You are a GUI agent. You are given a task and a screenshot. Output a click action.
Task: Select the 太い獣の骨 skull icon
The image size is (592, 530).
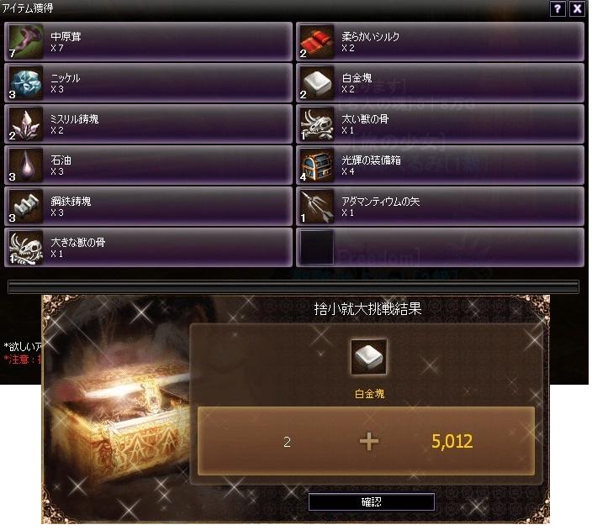tap(317, 123)
